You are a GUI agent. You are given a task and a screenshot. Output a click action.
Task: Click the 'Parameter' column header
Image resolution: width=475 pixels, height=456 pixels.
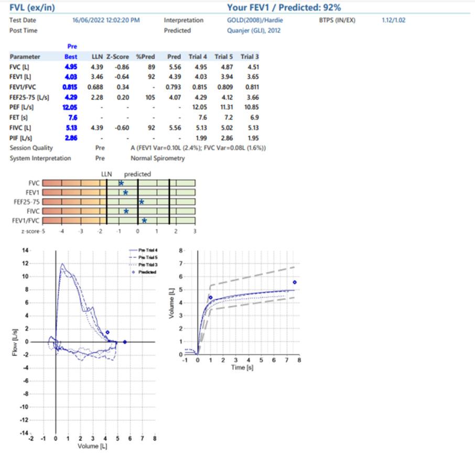25,57
